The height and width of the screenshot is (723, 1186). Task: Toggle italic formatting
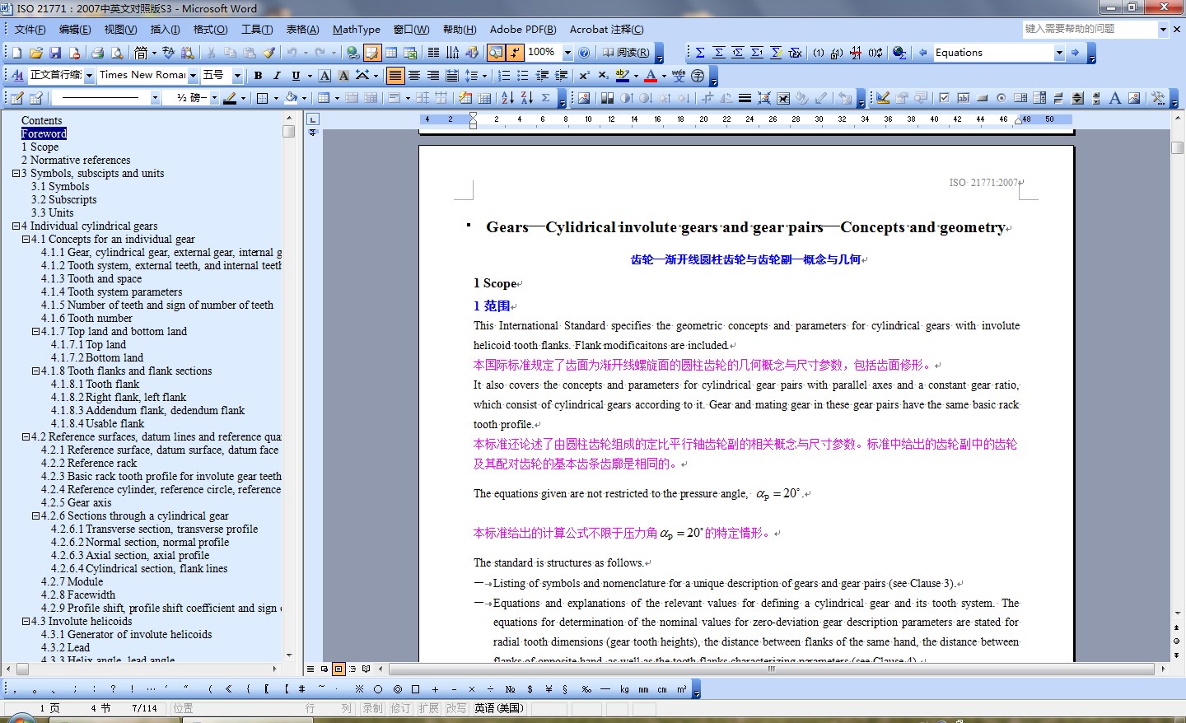(277, 76)
